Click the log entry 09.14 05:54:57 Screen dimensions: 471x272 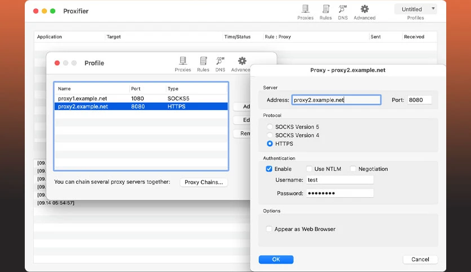pos(56,203)
